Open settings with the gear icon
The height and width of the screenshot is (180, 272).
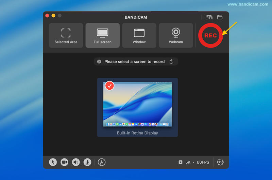220,162
